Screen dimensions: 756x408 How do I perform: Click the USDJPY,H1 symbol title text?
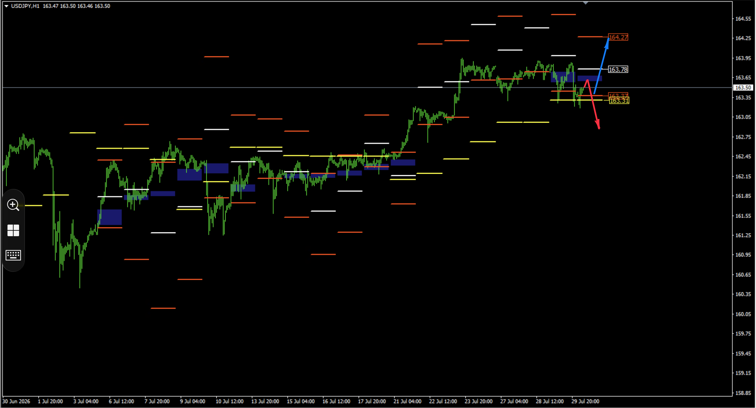coord(25,6)
